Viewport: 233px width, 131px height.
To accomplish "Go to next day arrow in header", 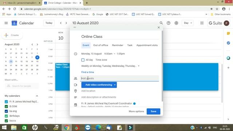I will coord(66,23).
